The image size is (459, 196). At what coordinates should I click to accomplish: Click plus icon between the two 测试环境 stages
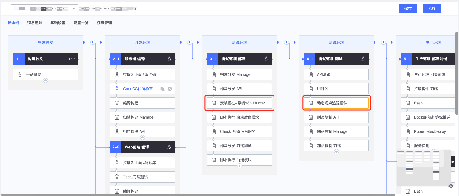(x=287, y=42)
